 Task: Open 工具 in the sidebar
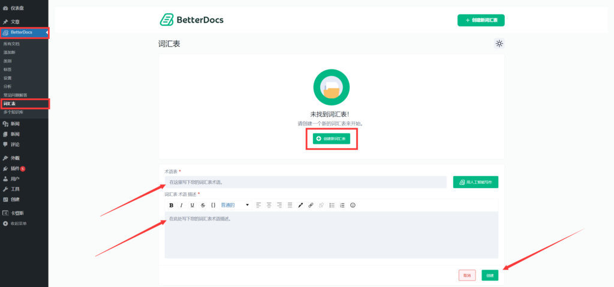pos(15,189)
